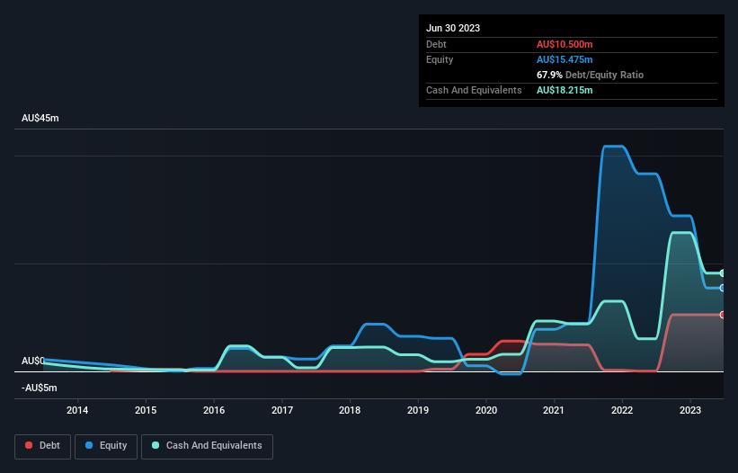Screen dimensions: 738x473
Task: Select the AU$15.475m equity value
Action: pyautogui.click(x=565, y=59)
